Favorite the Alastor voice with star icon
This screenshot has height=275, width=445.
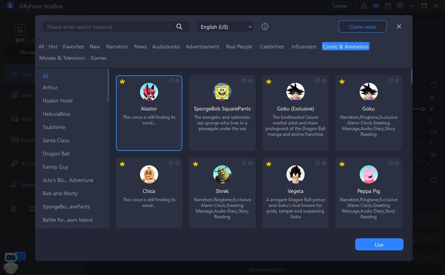pos(177,81)
